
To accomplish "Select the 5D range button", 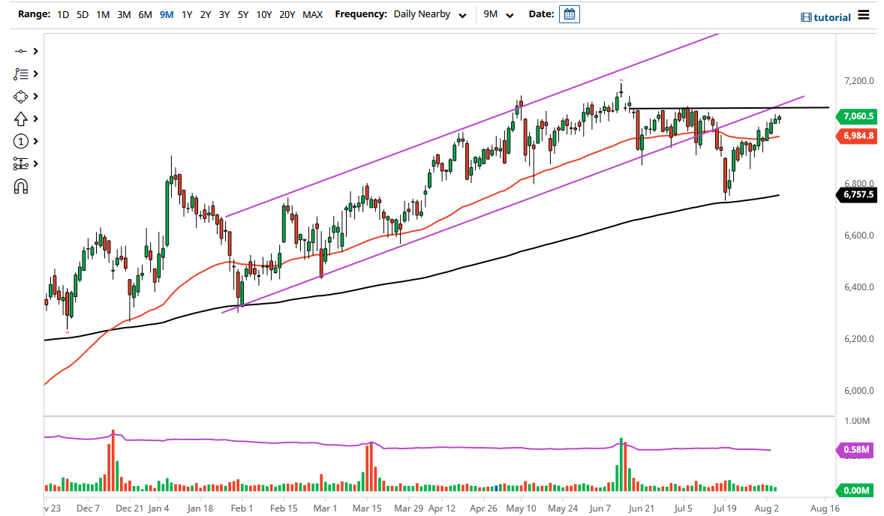I will (82, 13).
